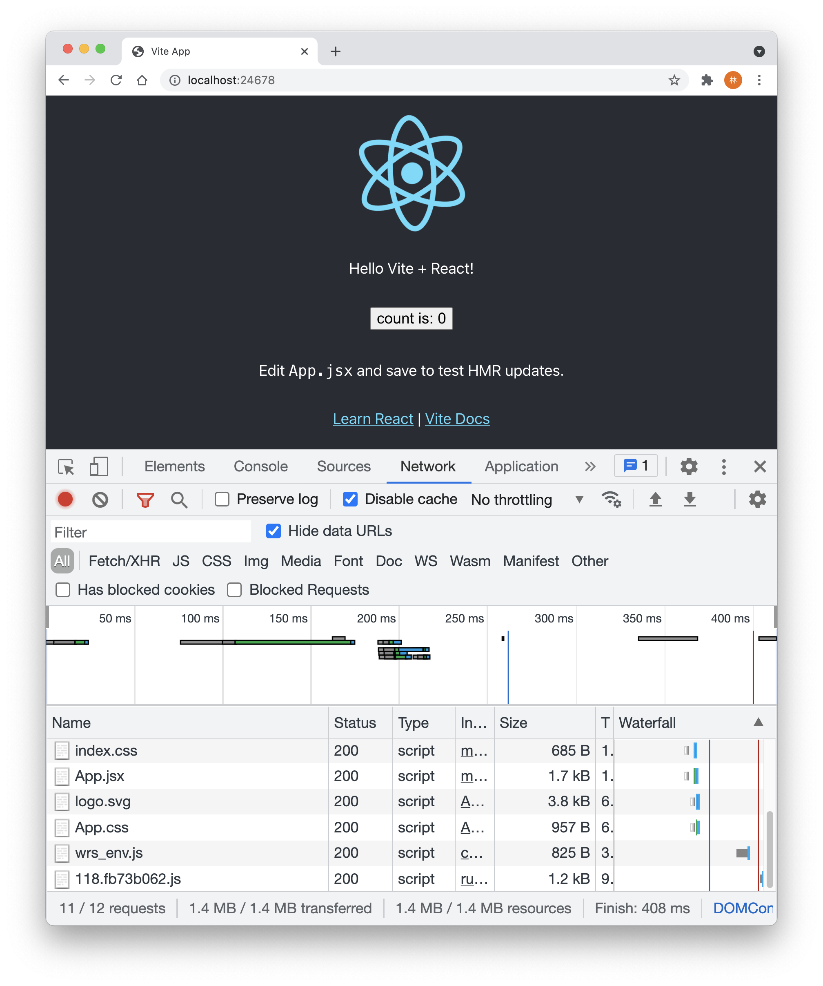Import HAR file upload icon
This screenshot has width=823, height=986.
[655, 499]
